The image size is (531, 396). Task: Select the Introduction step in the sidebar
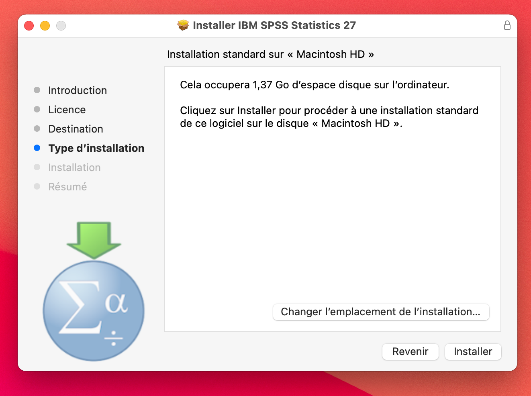[78, 90]
